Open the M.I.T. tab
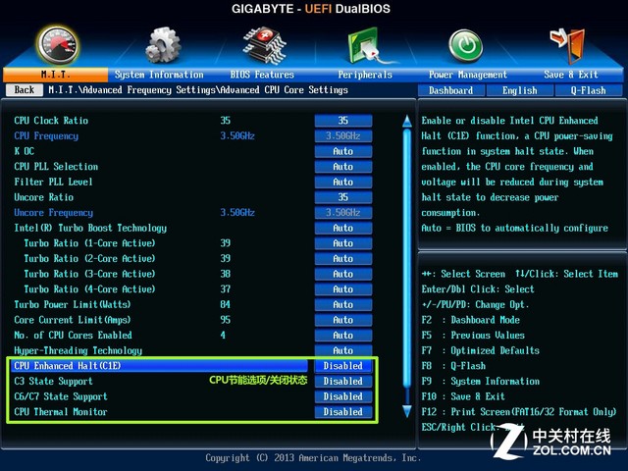 point(55,75)
